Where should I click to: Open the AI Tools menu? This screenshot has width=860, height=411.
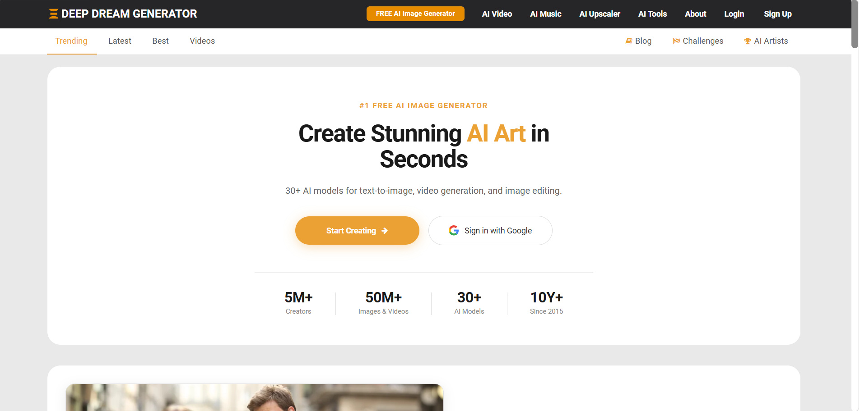pos(652,14)
